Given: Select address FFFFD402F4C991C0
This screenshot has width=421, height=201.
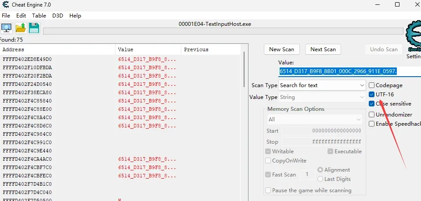Looking at the screenshot, I should [27, 142].
